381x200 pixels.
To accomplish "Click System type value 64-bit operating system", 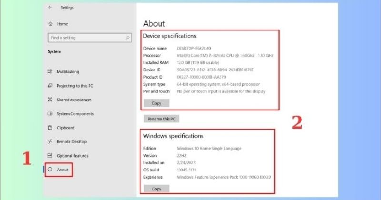I will pos(218,84).
